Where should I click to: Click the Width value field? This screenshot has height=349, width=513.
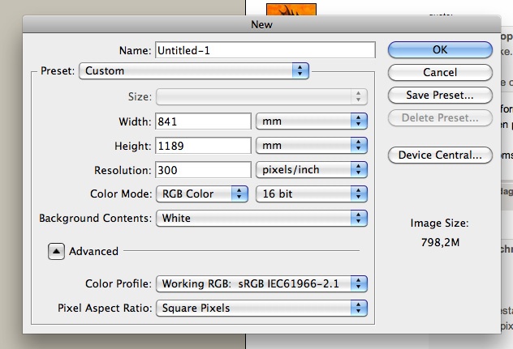(202, 121)
